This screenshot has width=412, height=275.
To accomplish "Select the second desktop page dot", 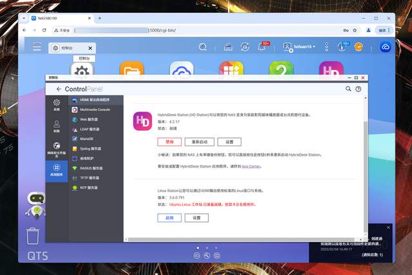I will 207,248.
